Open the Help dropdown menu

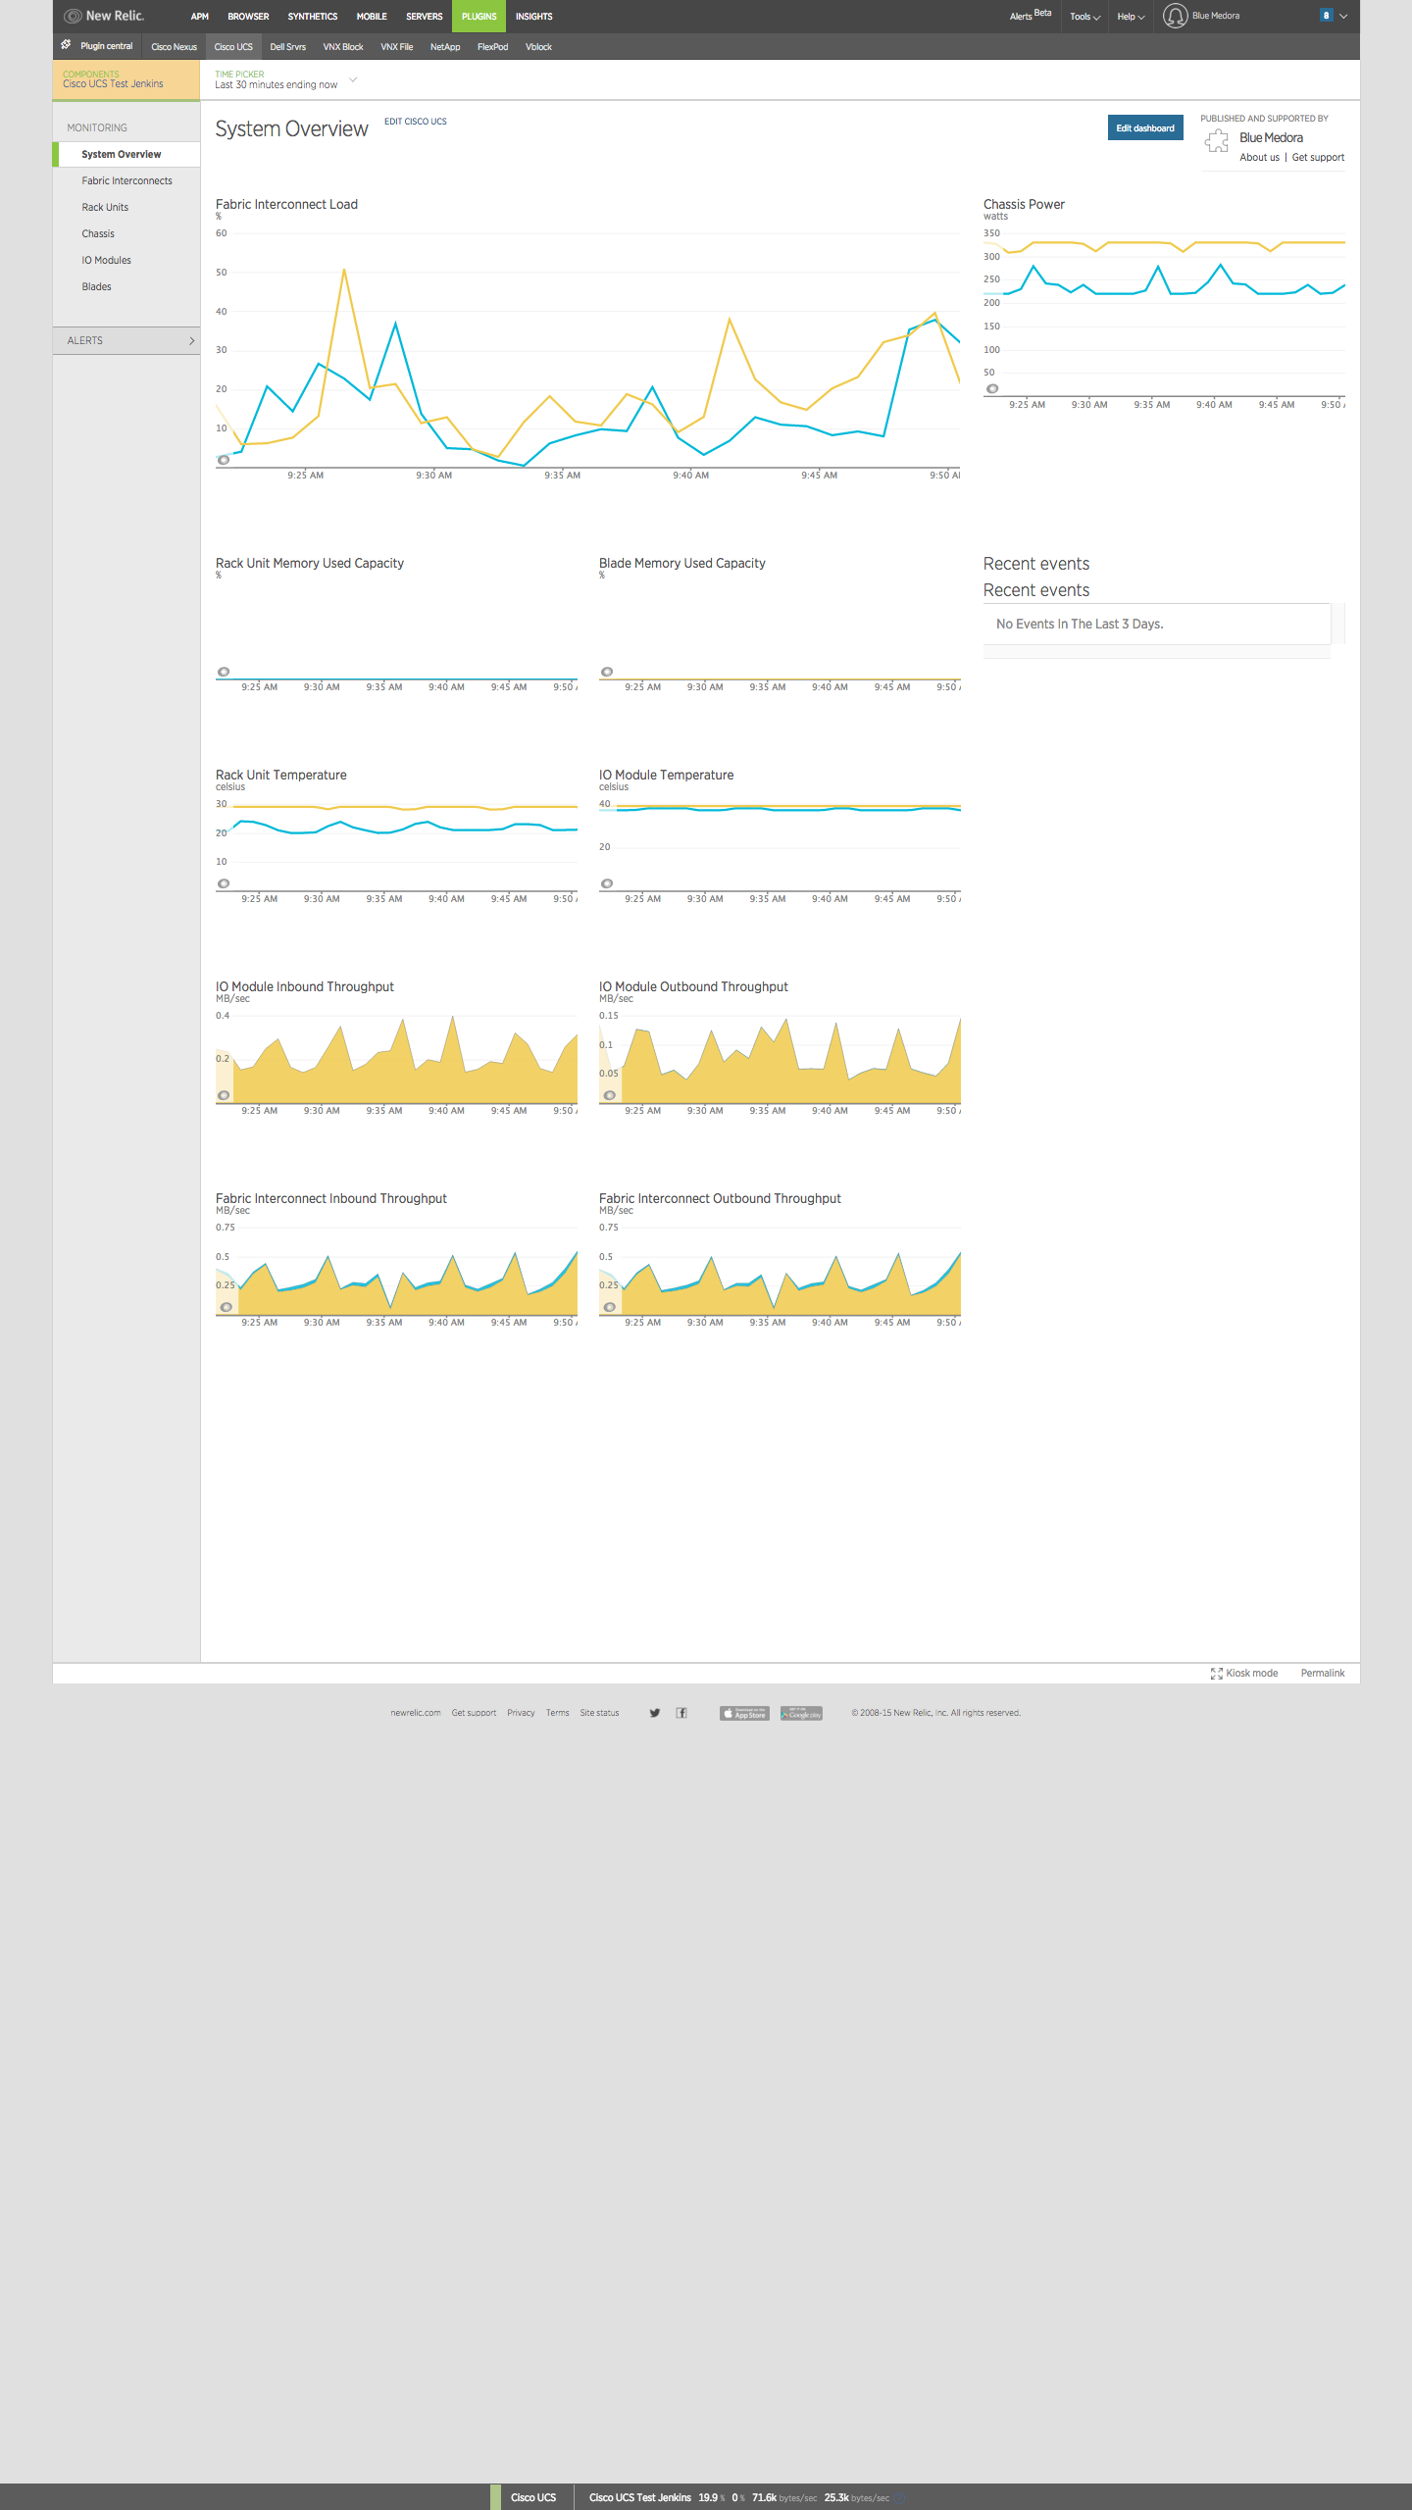pyautogui.click(x=1131, y=17)
